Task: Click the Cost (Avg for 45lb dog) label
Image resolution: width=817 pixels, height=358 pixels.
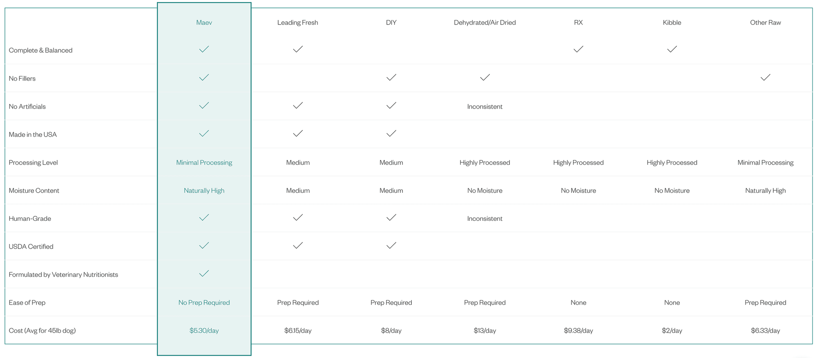Action: (42, 331)
